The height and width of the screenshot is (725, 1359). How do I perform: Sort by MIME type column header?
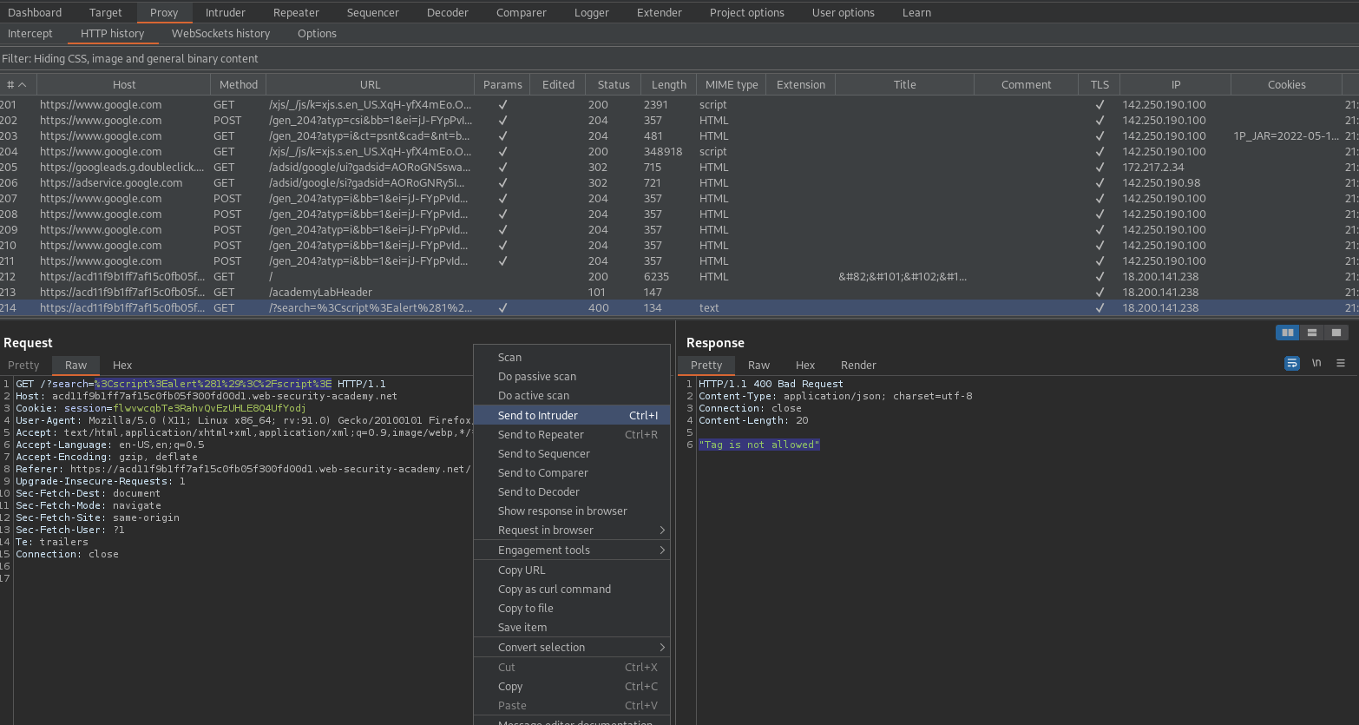coord(732,84)
